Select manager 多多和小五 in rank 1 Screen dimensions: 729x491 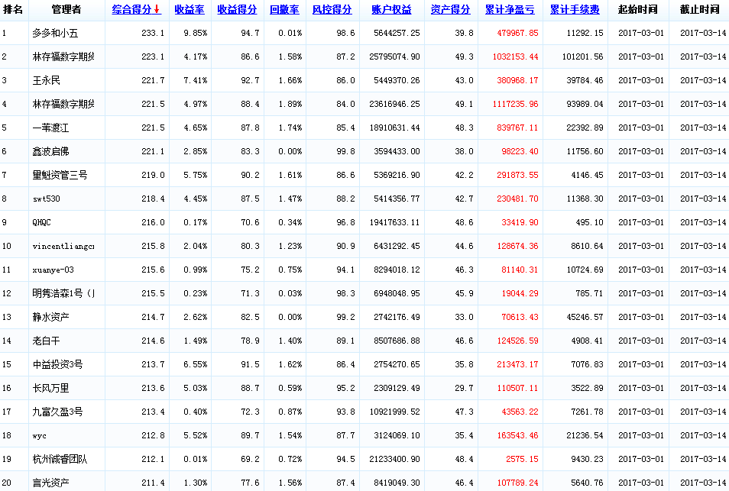coord(55,33)
